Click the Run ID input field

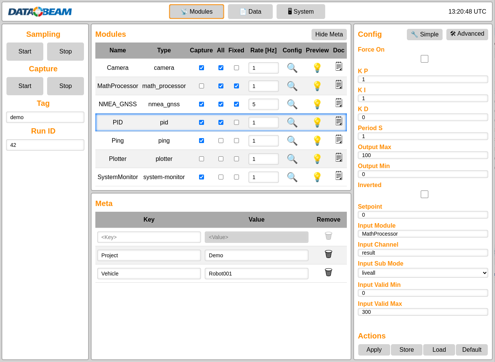coord(45,145)
